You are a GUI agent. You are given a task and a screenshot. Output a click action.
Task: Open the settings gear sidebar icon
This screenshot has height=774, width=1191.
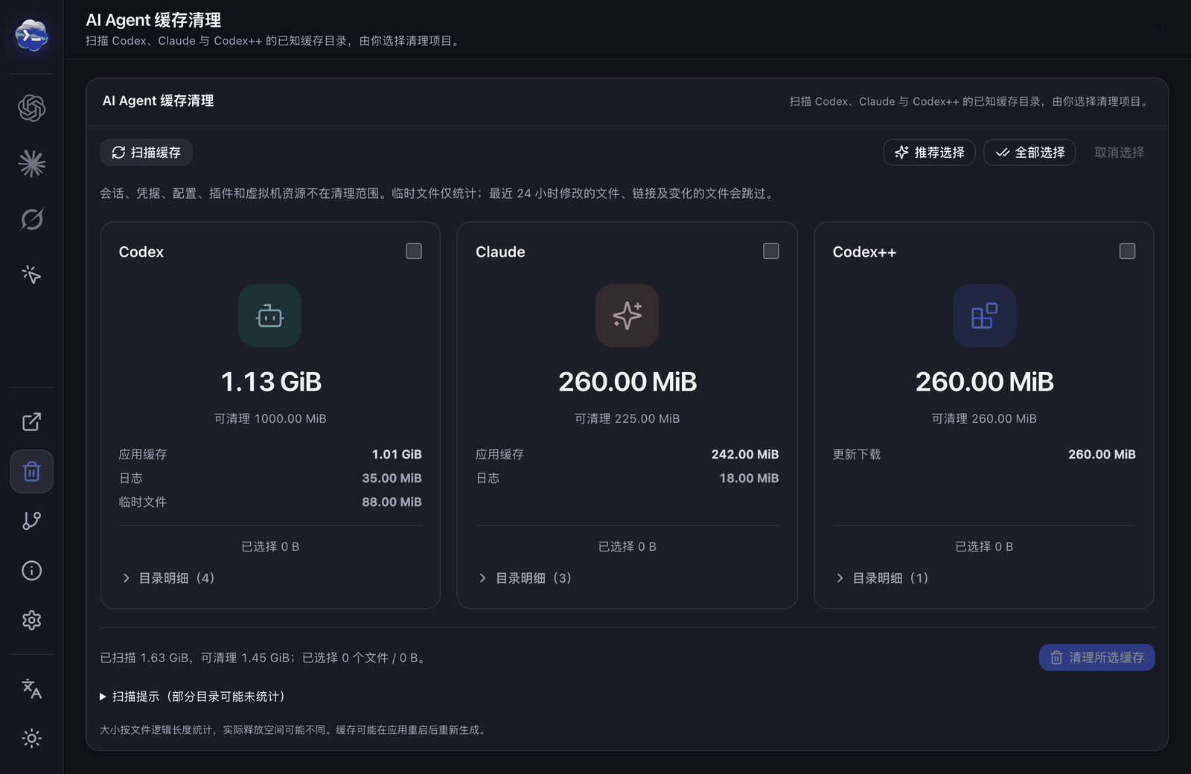tap(31, 620)
